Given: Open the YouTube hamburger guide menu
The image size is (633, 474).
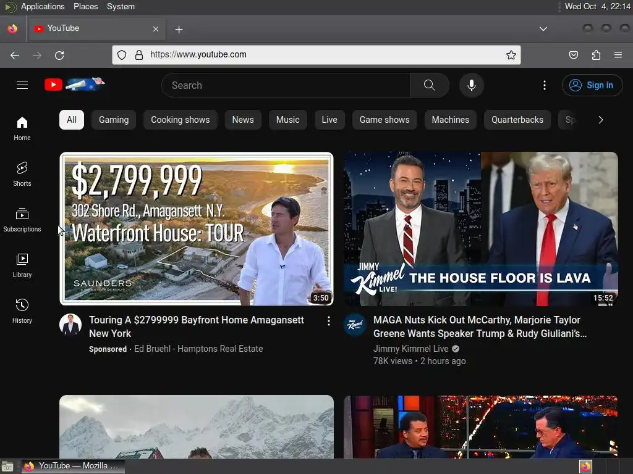Looking at the screenshot, I should click(22, 85).
